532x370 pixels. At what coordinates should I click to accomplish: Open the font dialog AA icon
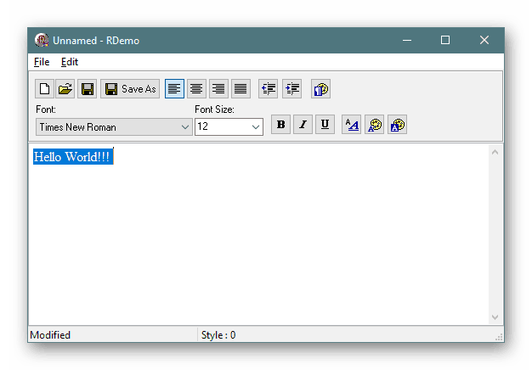coord(352,125)
